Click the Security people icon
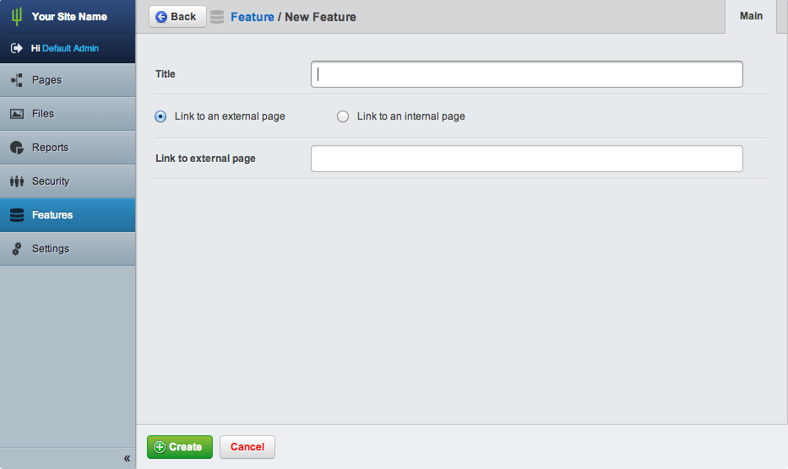Viewport: 788px width, 469px height. (x=16, y=181)
